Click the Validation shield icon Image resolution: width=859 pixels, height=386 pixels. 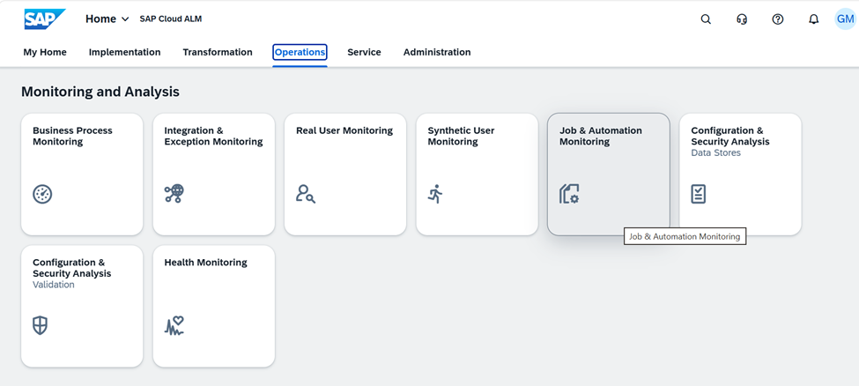click(40, 326)
